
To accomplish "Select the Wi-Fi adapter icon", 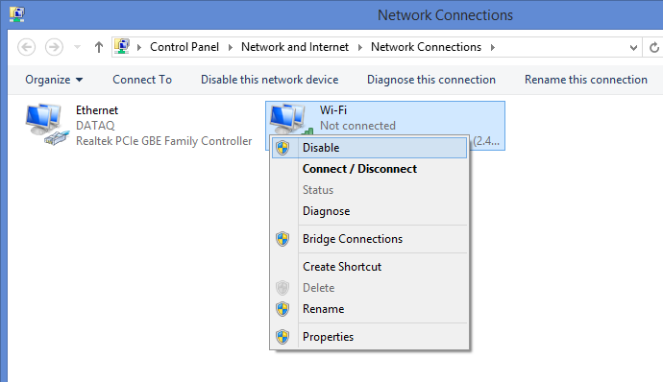I will [x=289, y=120].
